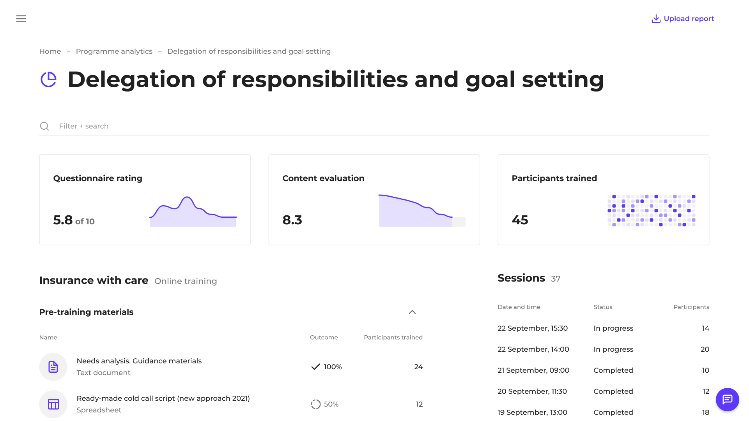Image resolution: width=749 pixels, height=421 pixels.
Task: Open the Questionnaire rating card
Action: pos(145,199)
